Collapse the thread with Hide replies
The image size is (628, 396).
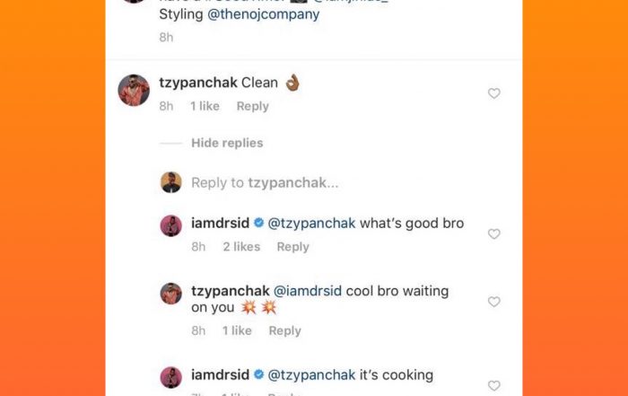(x=227, y=143)
